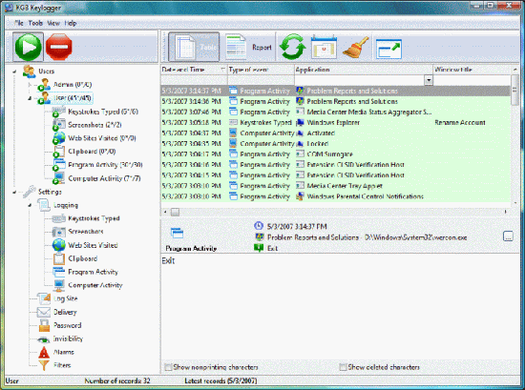Open the Tools menu
This screenshot has width=525, height=390.
coord(35,23)
